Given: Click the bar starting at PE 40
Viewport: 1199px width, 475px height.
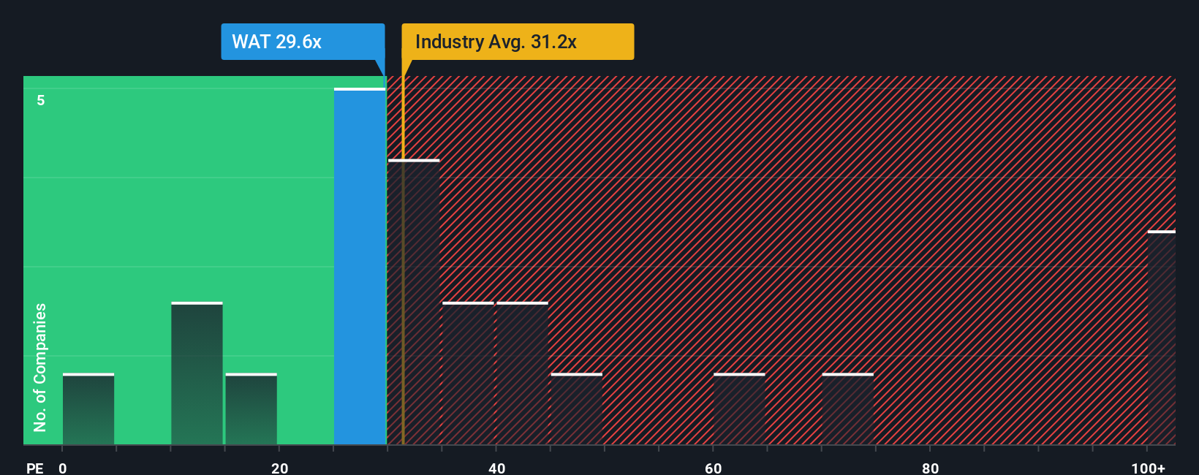Looking at the screenshot, I should [x=522, y=373].
